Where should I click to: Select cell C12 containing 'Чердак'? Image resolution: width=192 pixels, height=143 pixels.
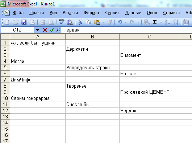coord(150,110)
